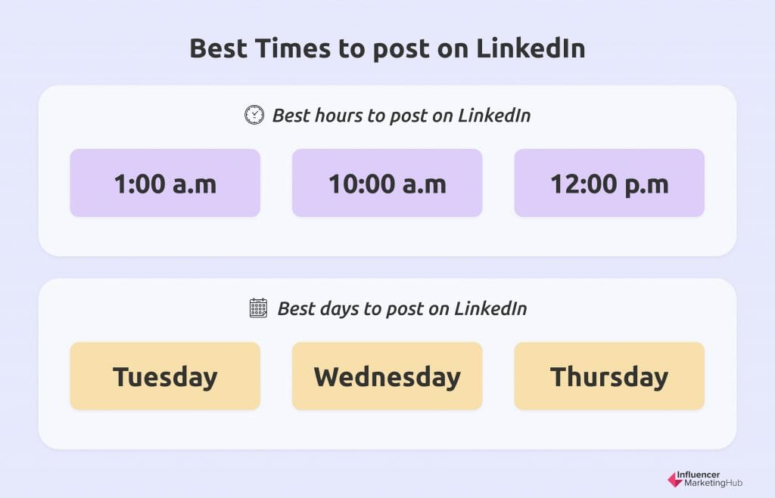Image resolution: width=775 pixels, height=498 pixels.
Task: Click the MarketingHub word in the logo
Action: click(713, 483)
